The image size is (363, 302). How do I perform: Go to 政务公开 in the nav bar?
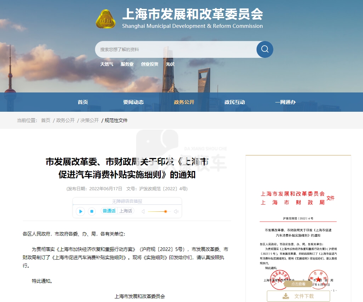point(184,102)
